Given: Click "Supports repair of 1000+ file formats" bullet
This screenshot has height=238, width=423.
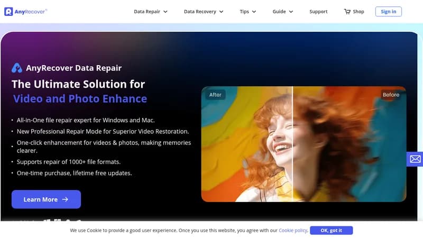Looking at the screenshot, I should 69,162.
